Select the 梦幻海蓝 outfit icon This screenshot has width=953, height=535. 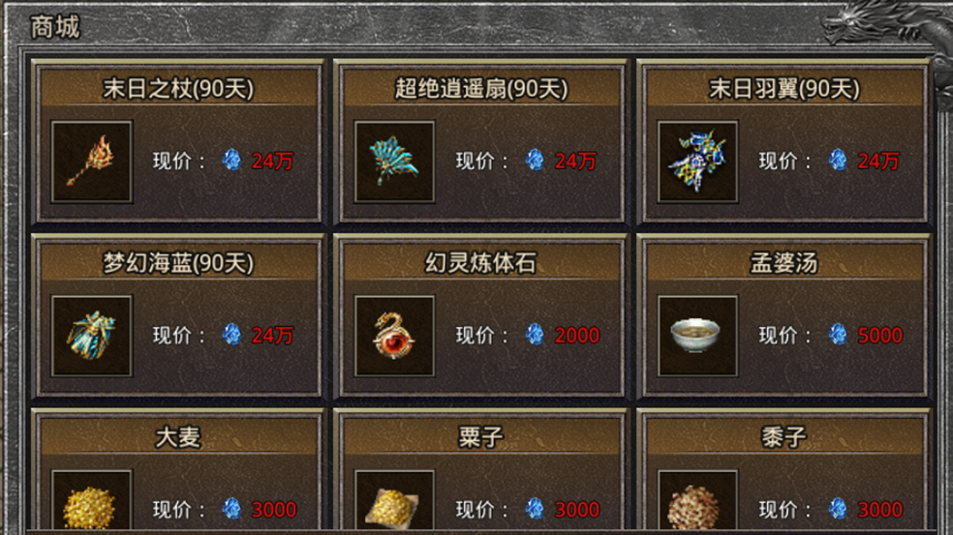click(x=92, y=336)
